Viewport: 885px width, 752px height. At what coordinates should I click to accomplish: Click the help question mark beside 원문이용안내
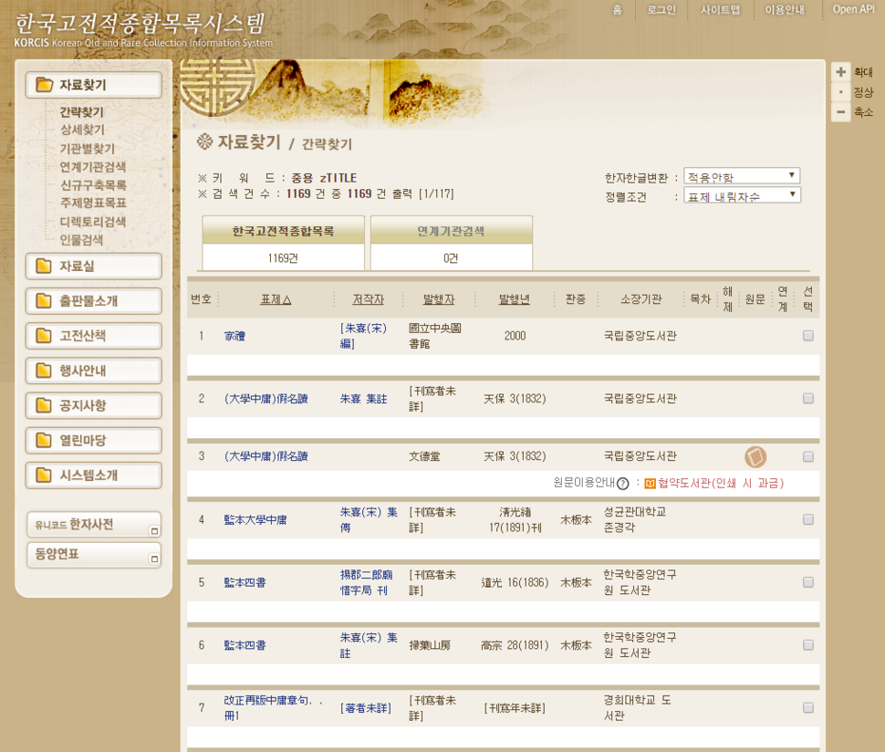(622, 484)
